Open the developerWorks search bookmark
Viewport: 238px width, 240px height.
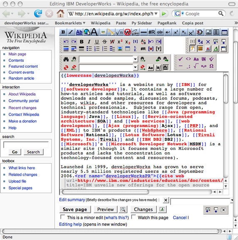26,23
